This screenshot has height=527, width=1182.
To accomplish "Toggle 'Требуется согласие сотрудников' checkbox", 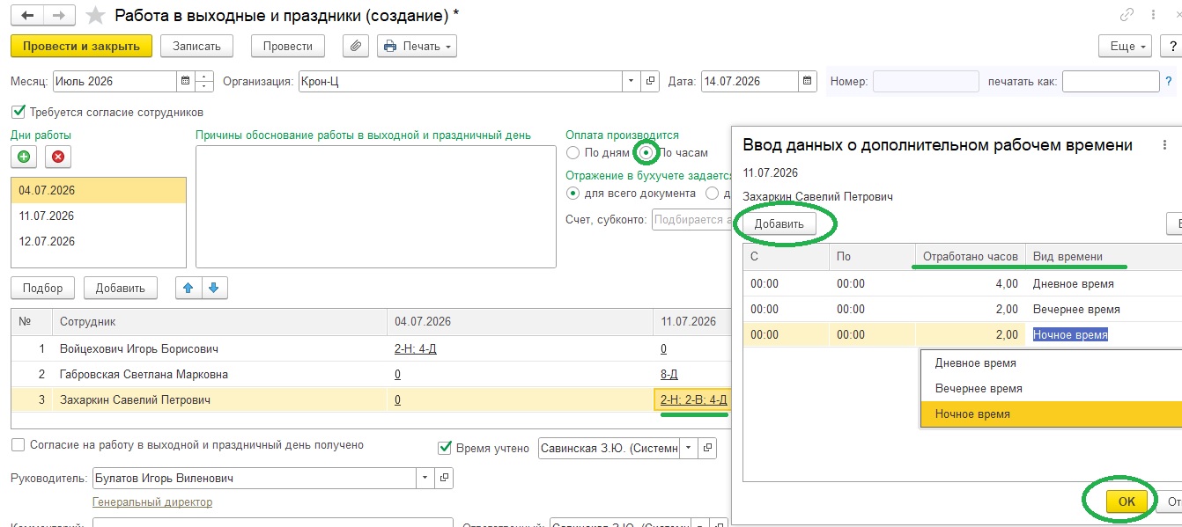I will [x=18, y=112].
